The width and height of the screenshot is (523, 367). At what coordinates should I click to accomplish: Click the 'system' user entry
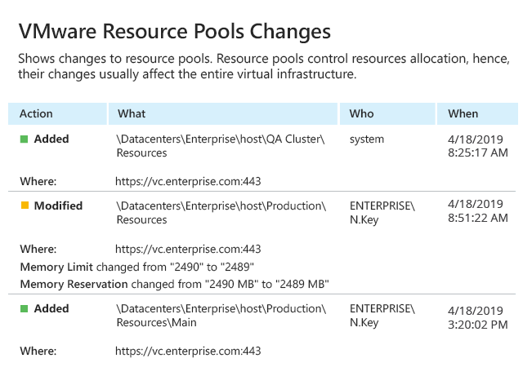click(x=367, y=139)
